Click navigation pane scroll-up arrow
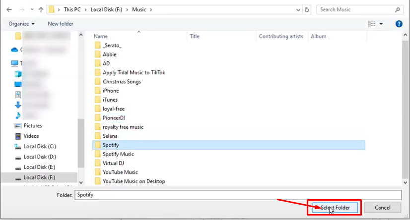This screenshot has height=220, width=410. (x=81, y=35)
